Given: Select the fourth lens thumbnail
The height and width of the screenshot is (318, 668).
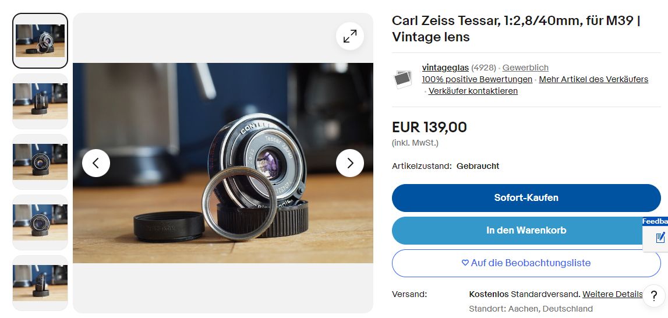Looking at the screenshot, I should 40,222.
